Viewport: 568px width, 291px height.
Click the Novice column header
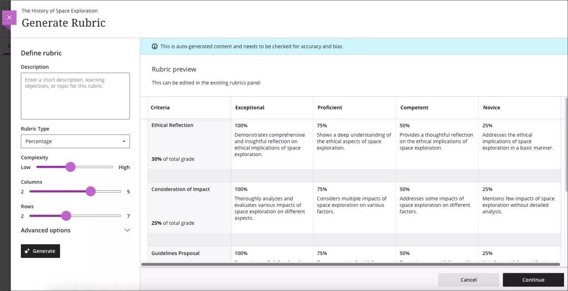tap(491, 107)
